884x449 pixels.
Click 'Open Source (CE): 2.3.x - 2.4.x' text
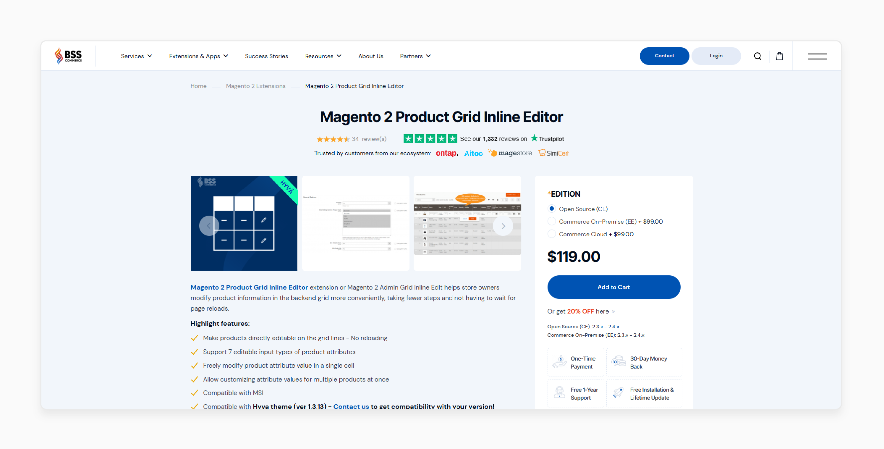tap(583, 327)
